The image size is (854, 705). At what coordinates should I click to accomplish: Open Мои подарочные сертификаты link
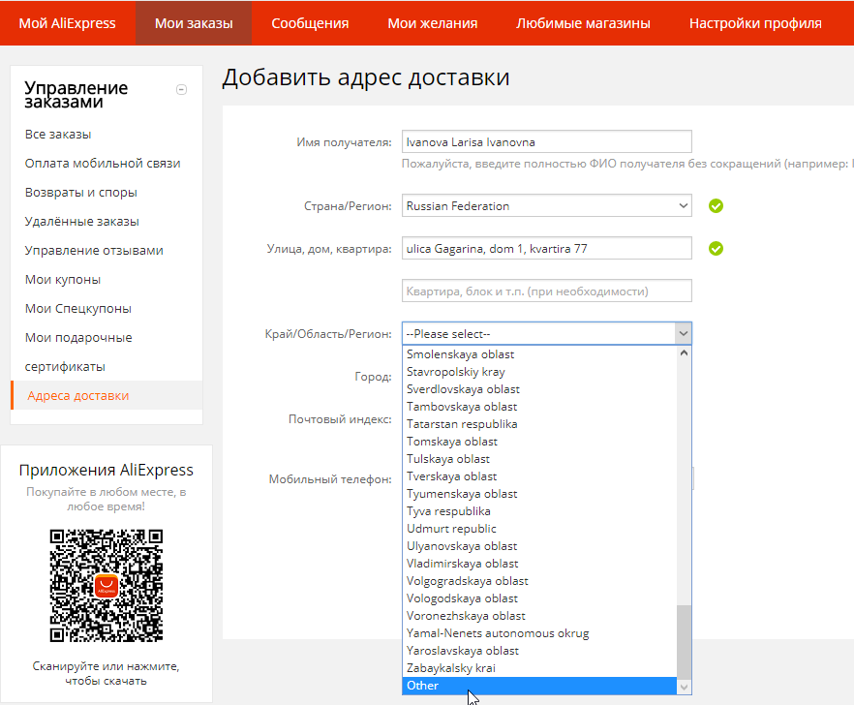[78, 352]
